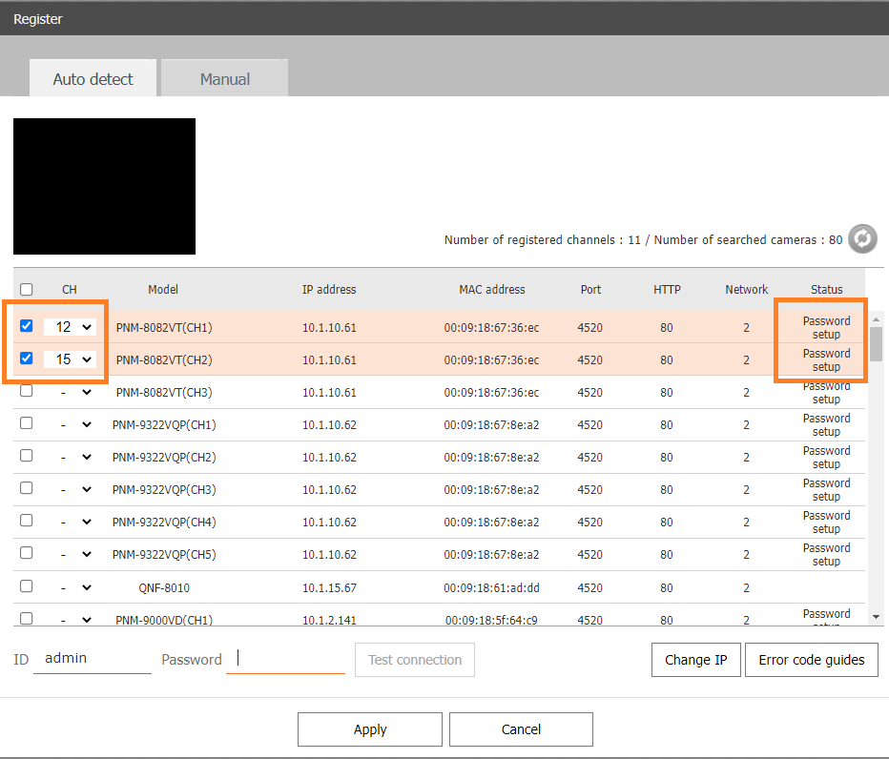Uncheck the PNM-8082VT(CH2) row checkbox

27,359
